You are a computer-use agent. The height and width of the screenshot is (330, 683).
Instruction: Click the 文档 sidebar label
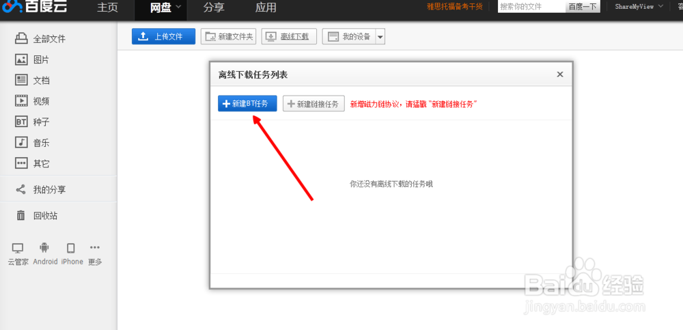click(42, 80)
